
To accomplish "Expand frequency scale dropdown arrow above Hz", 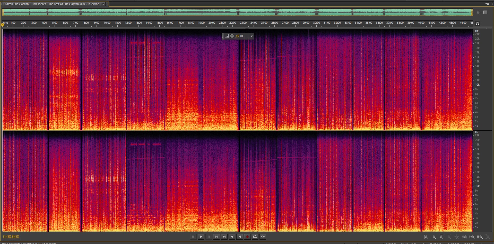I will [487, 28].
